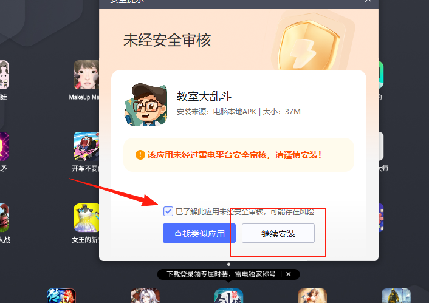Open the bottom-row game icon with brown-haired girl
The image size is (429, 303).
tap(312, 296)
